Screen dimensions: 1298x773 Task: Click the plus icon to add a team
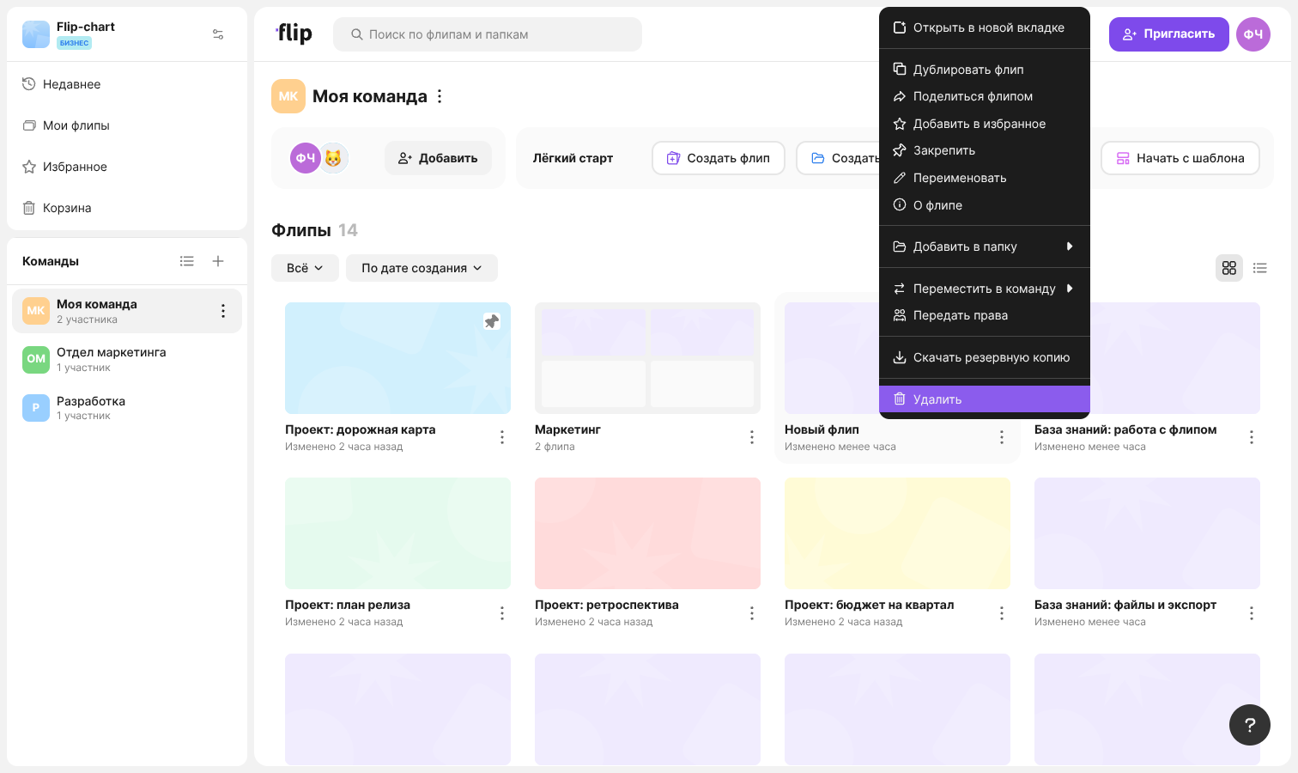(x=218, y=261)
